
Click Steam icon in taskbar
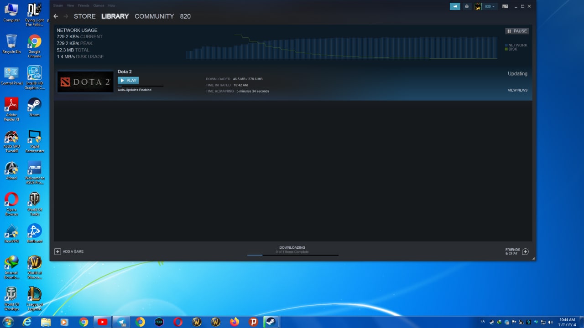click(x=270, y=322)
